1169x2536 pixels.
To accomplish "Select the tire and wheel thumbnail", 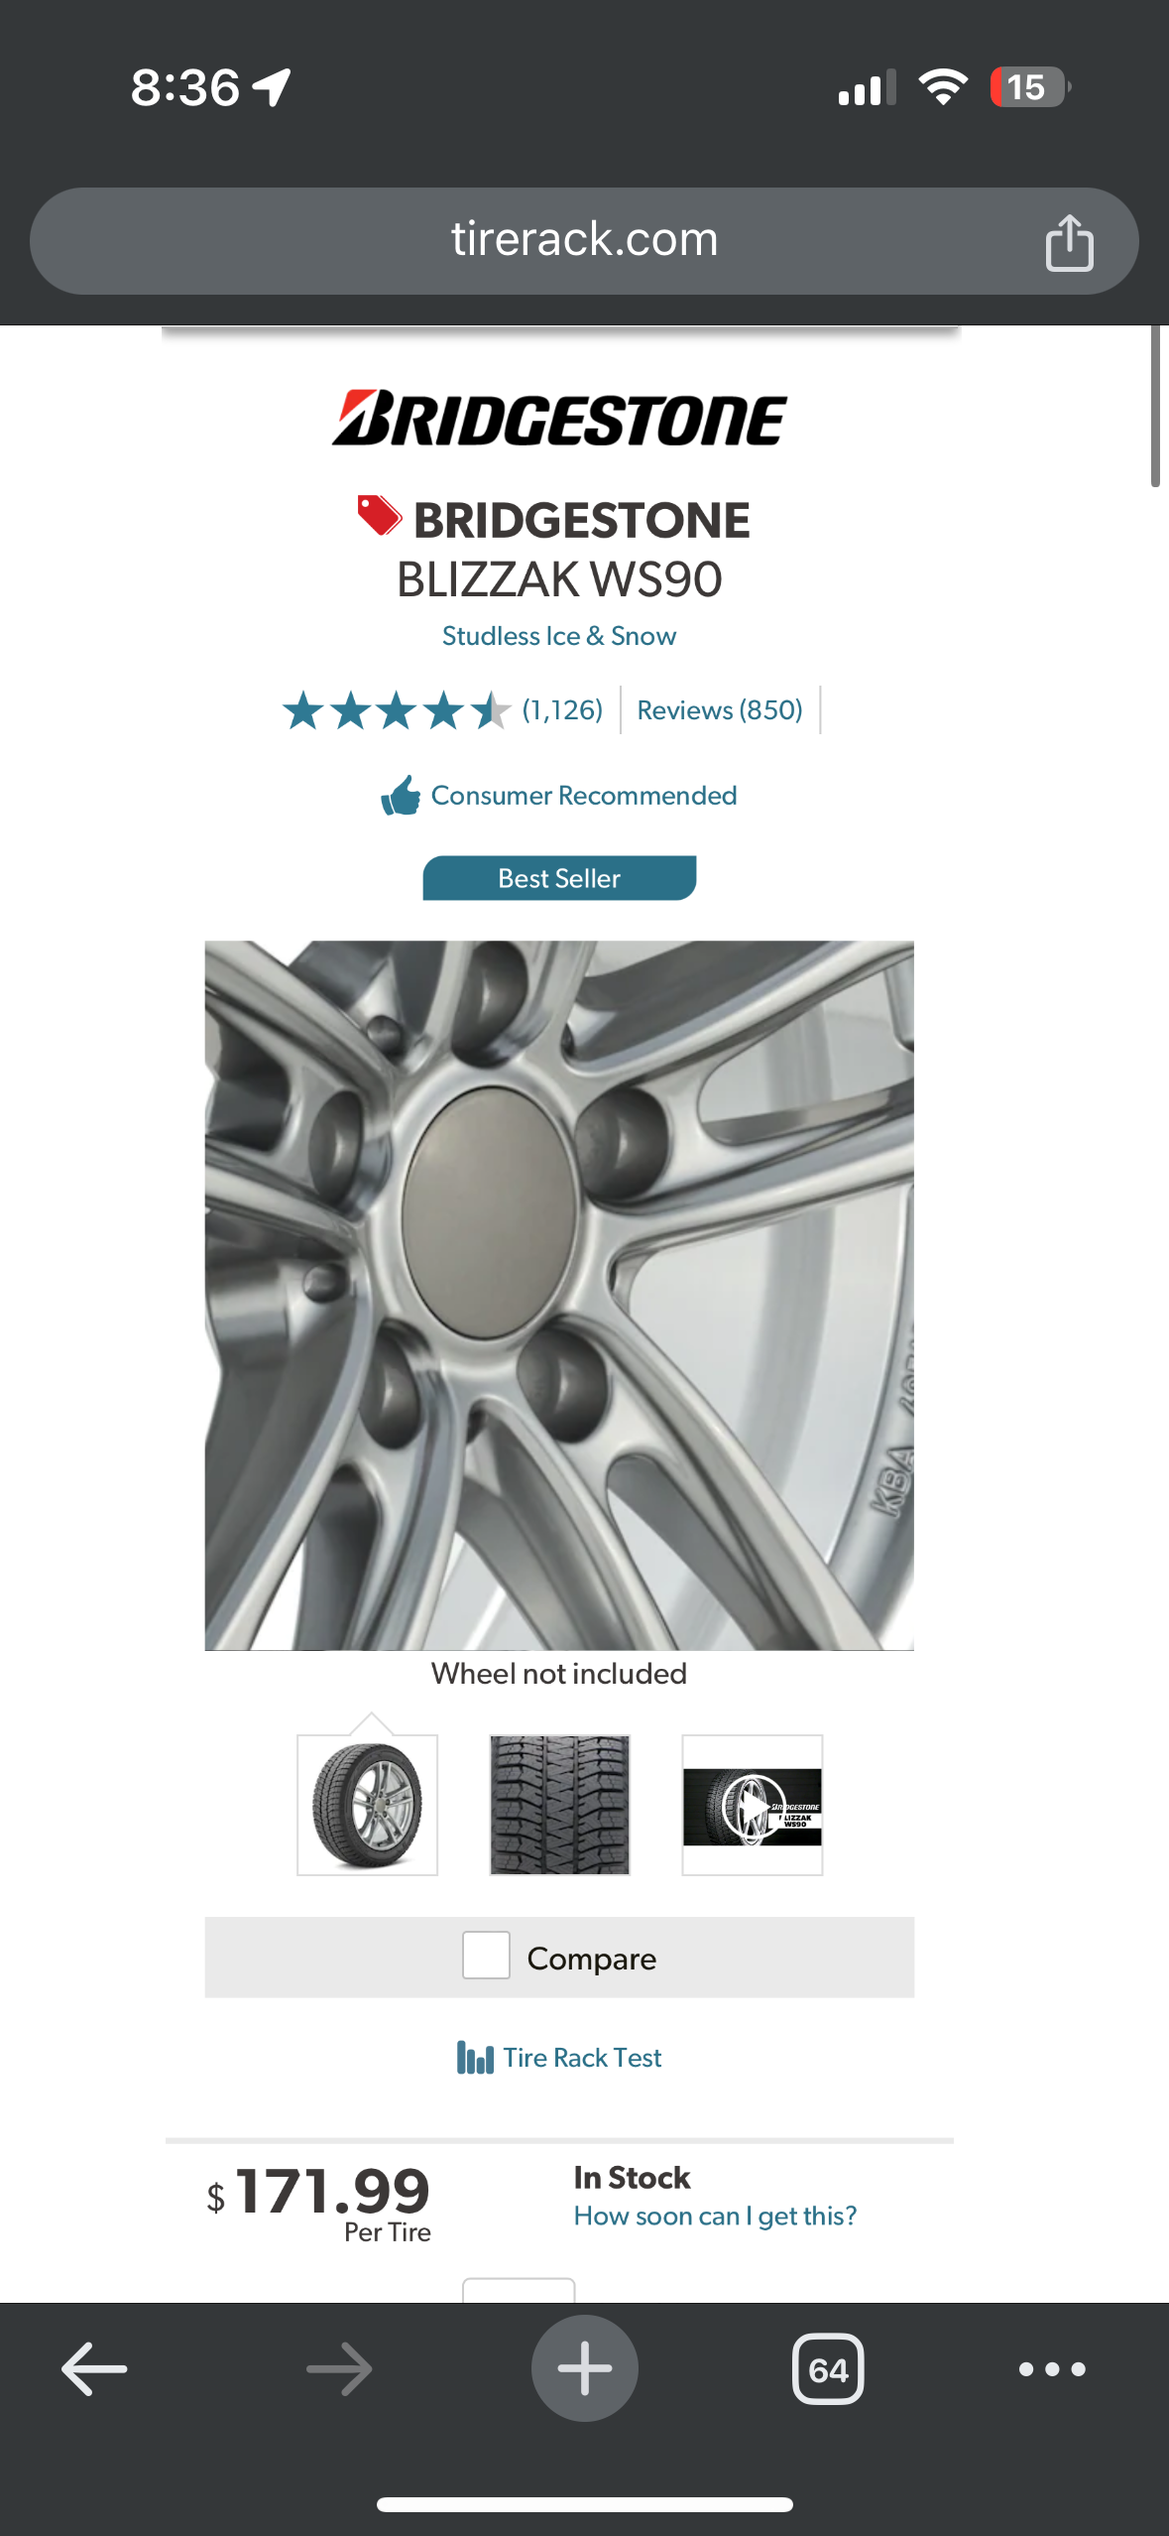I will tap(367, 1805).
